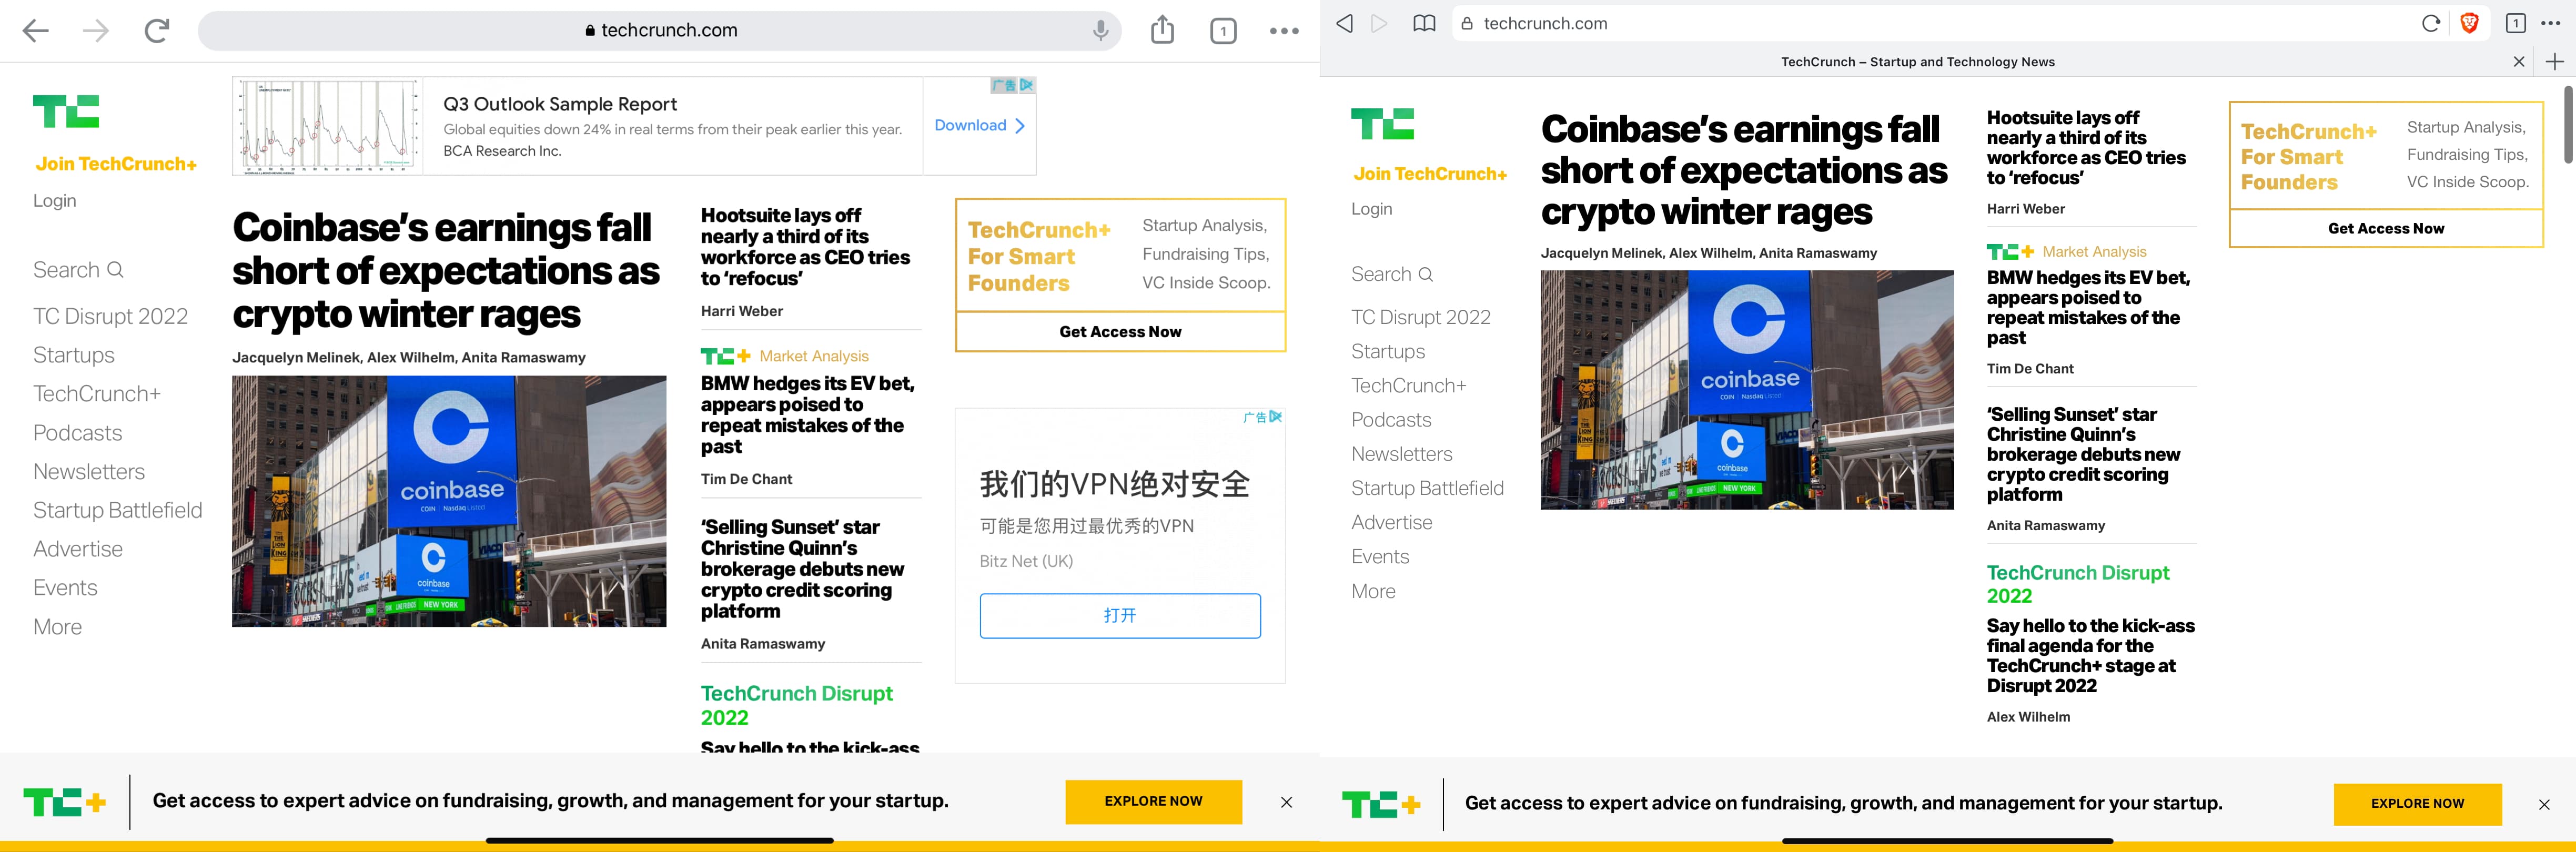Close the TechCrunch tab in right browser
This screenshot has height=852, width=2576.
[2519, 62]
